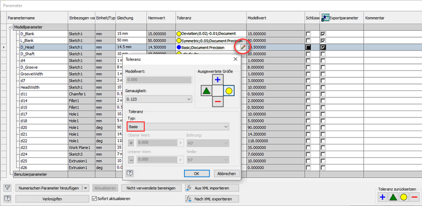The height and width of the screenshot is (206, 422).
Task: Open the Welle h7 dropdown
Action: pos(208,160)
